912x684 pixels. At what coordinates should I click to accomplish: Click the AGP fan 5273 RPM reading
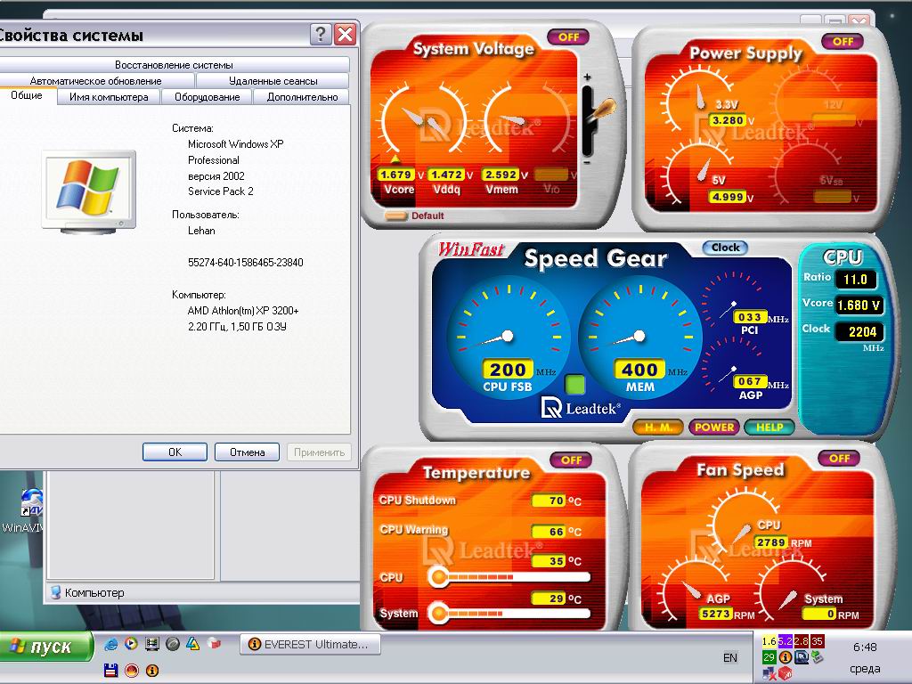[715, 614]
